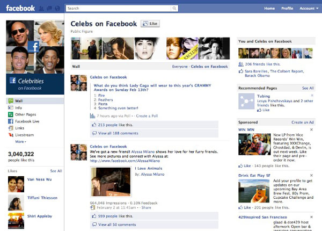Like the Drink Eat Play SF ad
Screen dimensions: 322x231
coord(245,207)
